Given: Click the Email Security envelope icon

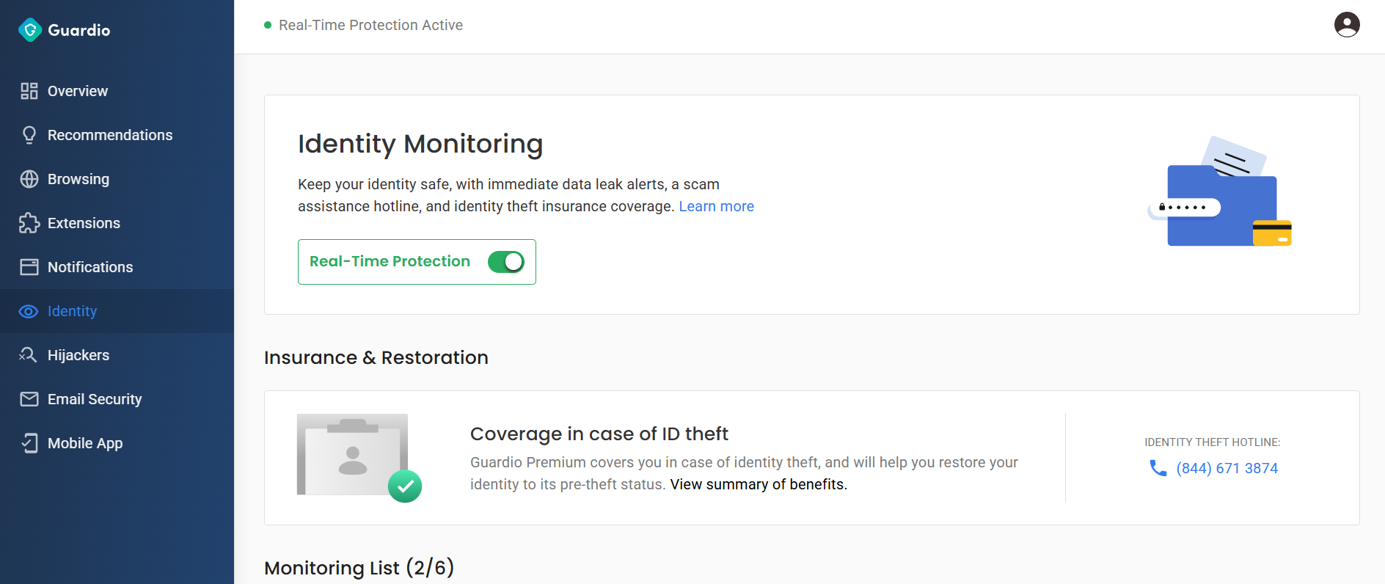Looking at the screenshot, I should (29, 399).
